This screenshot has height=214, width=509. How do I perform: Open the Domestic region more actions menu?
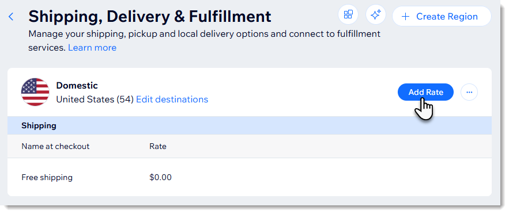pyautogui.click(x=469, y=92)
